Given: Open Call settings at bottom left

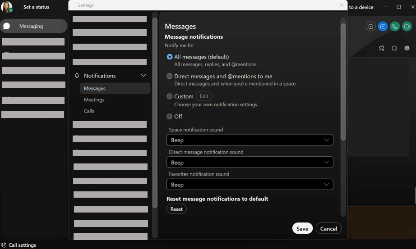Looking at the screenshot, I should (22, 245).
